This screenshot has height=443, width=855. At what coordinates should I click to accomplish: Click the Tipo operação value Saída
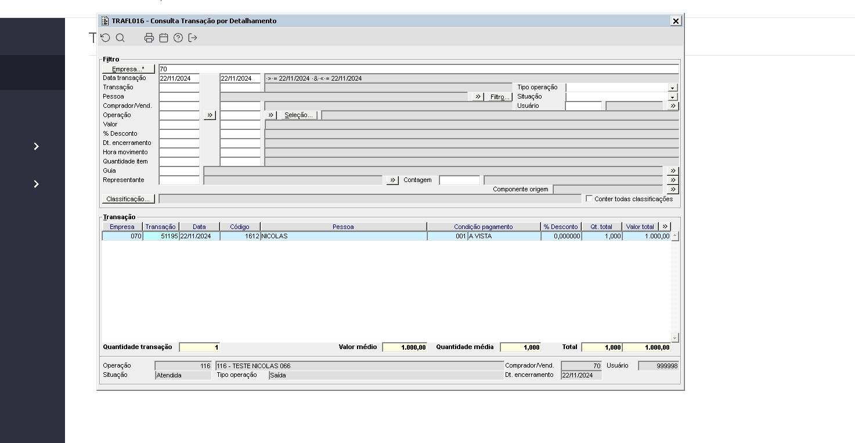(386, 375)
